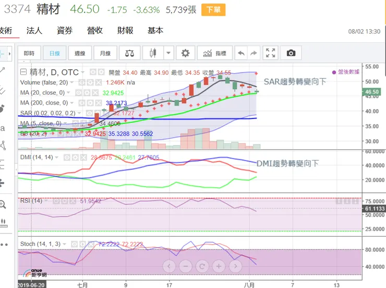This screenshot has height=288, width=386.
Task: Switch to the 法人 tab
Action: pos(34,31)
